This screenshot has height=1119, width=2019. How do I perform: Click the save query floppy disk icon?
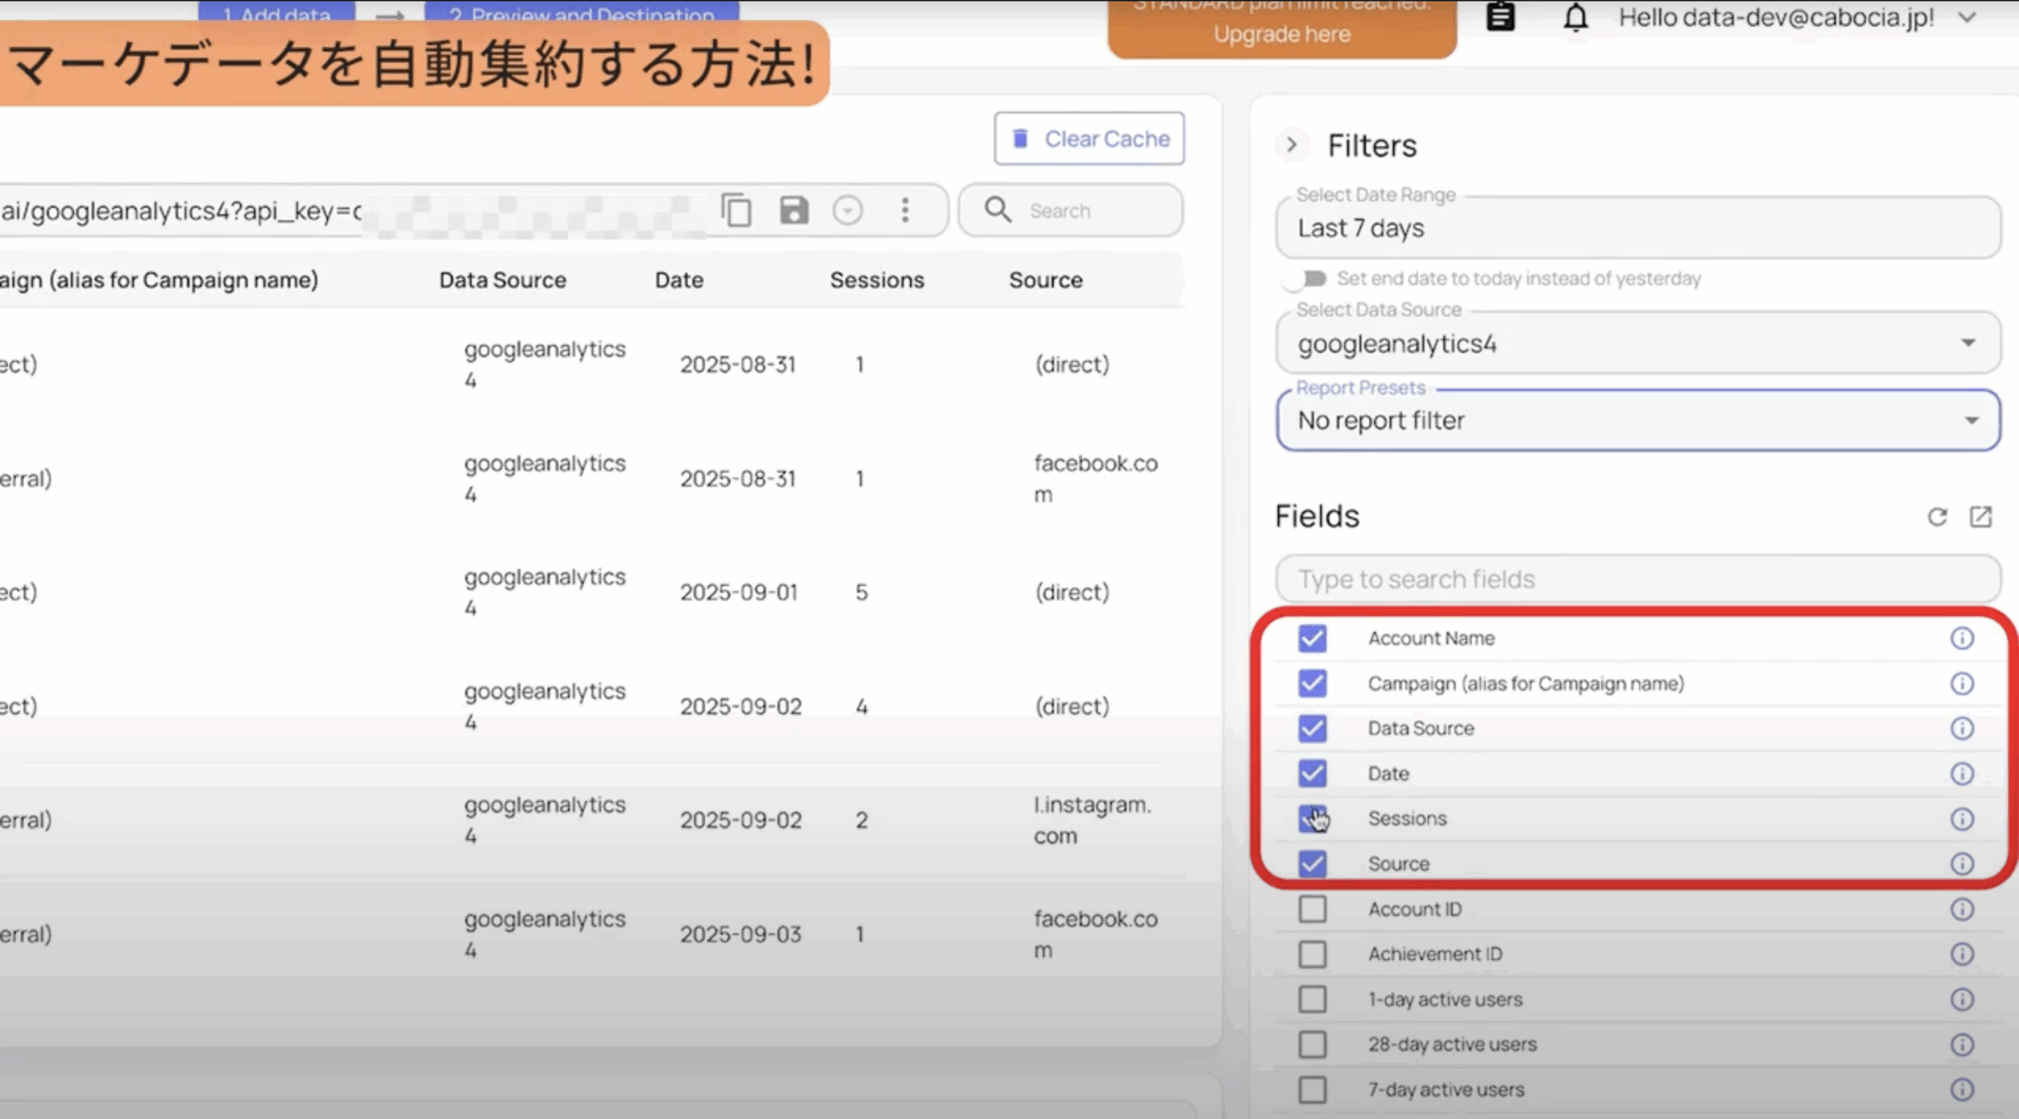(793, 211)
